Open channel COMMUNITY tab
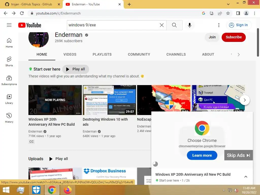The image size is (260, 195). point(139,54)
